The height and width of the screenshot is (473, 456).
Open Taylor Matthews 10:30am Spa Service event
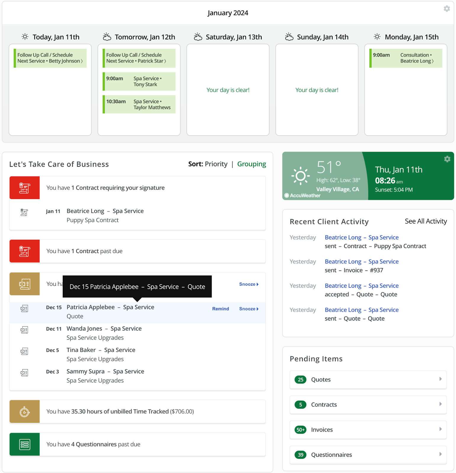(139, 104)
